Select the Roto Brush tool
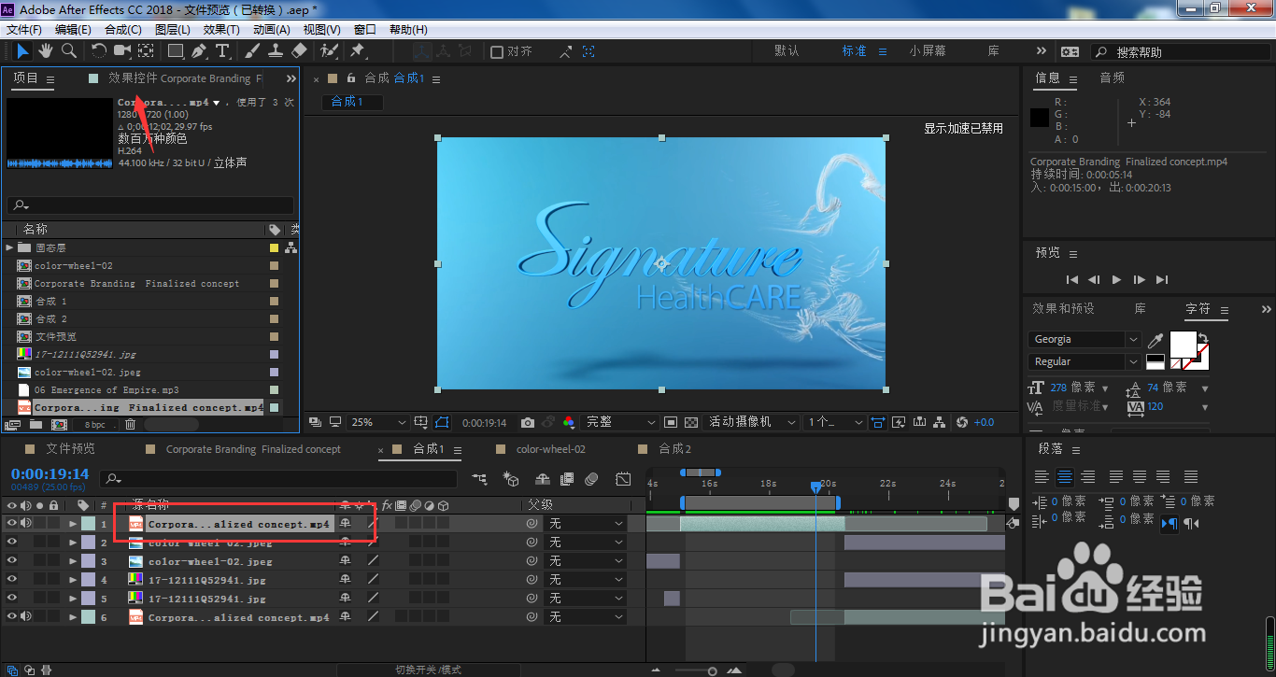The height and width of the screenshot is (677, 1276). [x=329, y=50]
